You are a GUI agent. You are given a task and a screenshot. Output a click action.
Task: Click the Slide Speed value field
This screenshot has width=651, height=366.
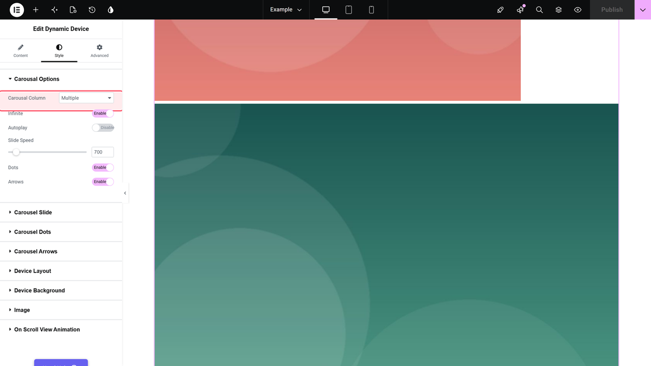click(103, 152)
